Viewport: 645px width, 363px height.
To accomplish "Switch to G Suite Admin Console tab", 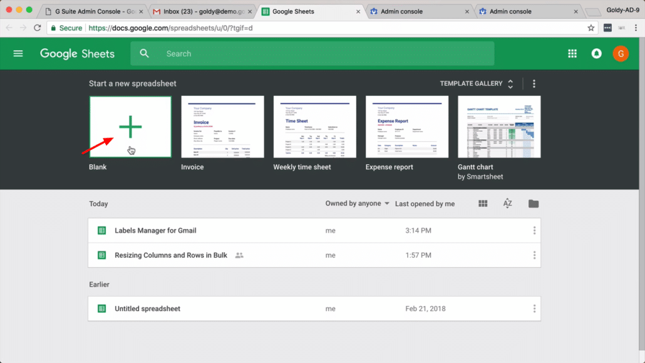I will coord(94,11).
